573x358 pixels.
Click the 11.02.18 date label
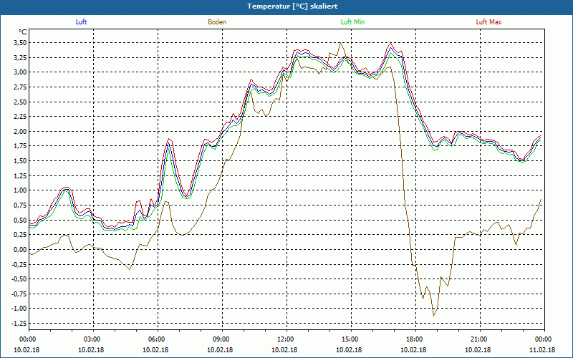tap(542, 349)
